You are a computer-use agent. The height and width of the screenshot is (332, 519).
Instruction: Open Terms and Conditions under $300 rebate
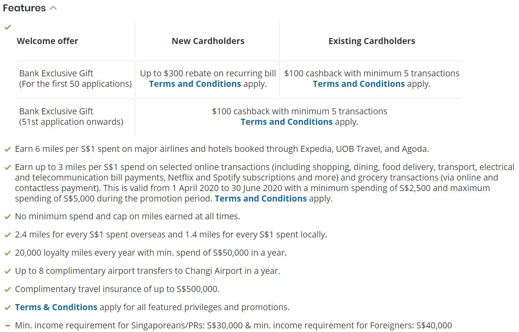[x=195, y=84]
